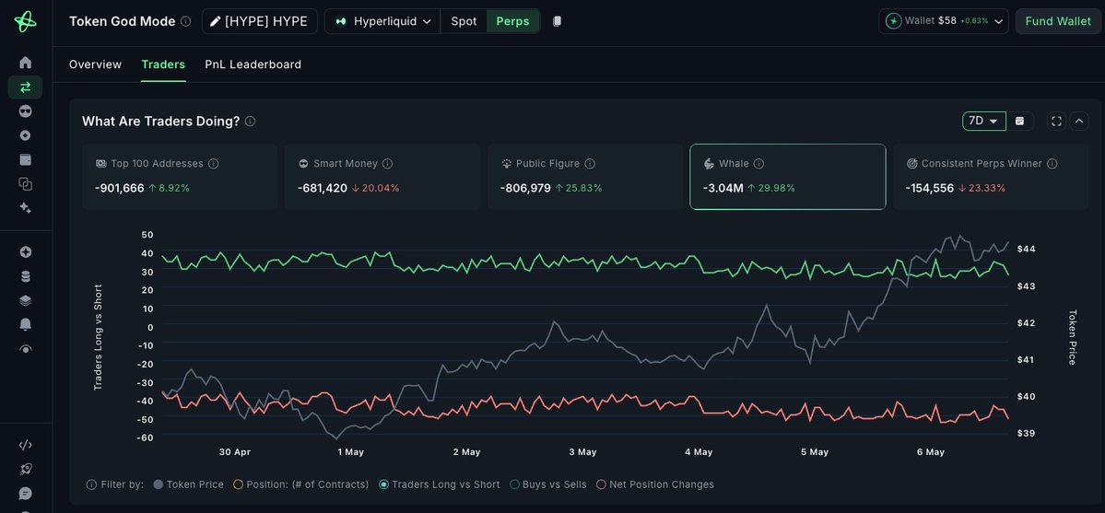Click the eye watchlist sidebar icon
Screen dimensions: 1105x513
[x=26, y=348]
